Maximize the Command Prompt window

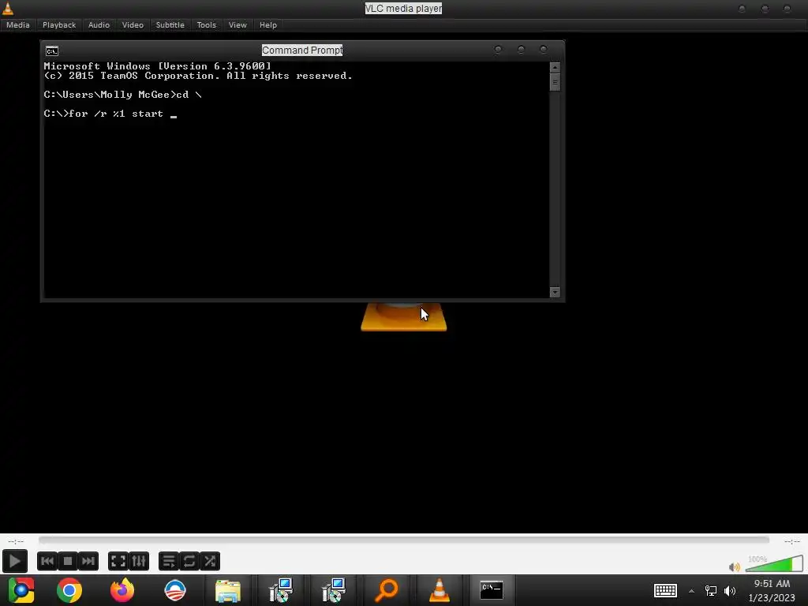[x=521, y=50]
